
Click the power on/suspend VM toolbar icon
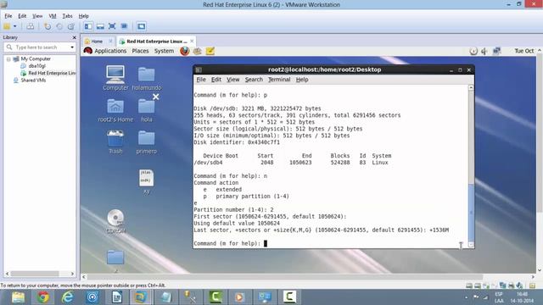(7, 26)
